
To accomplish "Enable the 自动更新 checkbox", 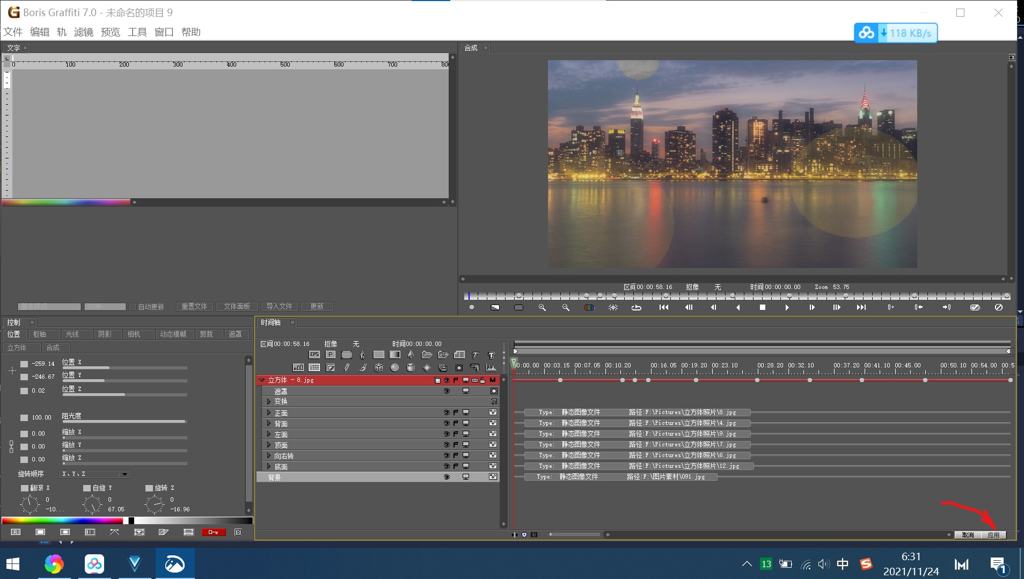I will tap(132, 307).
